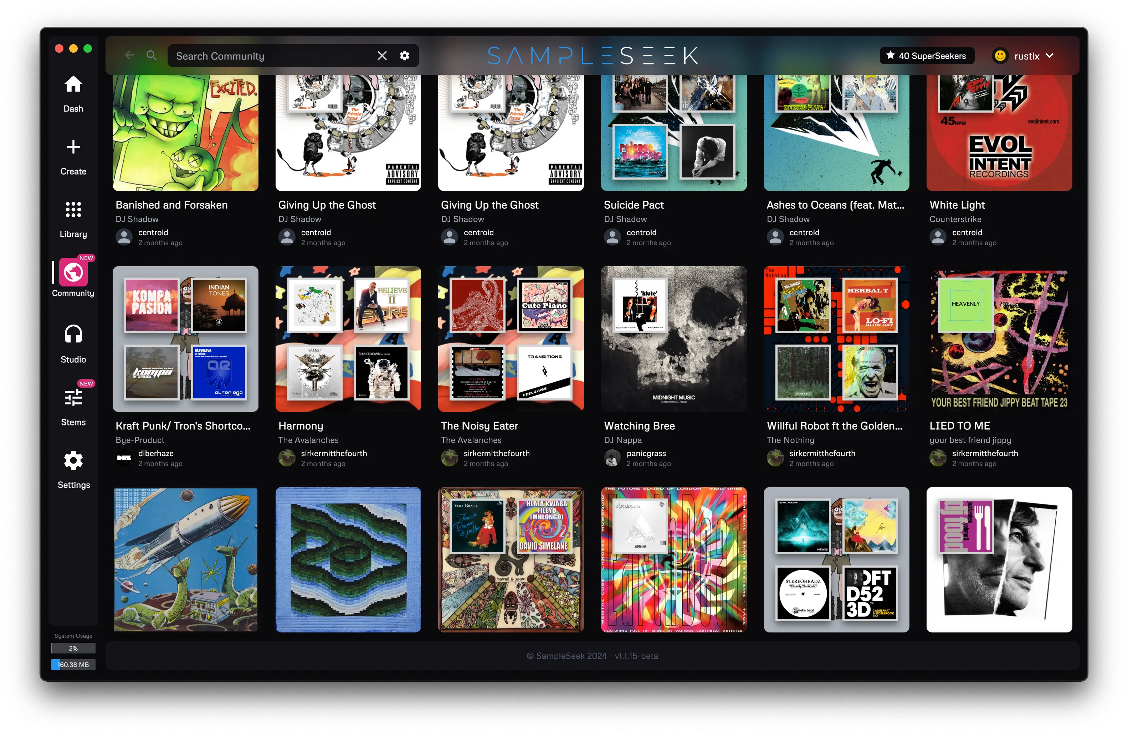Open the Watching Bree title
Screen dimensions: 1128x734
point(639,426)
